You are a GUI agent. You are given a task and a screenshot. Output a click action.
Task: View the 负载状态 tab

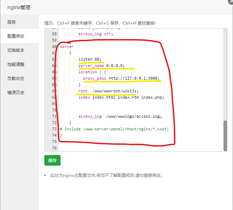(20, 78)
